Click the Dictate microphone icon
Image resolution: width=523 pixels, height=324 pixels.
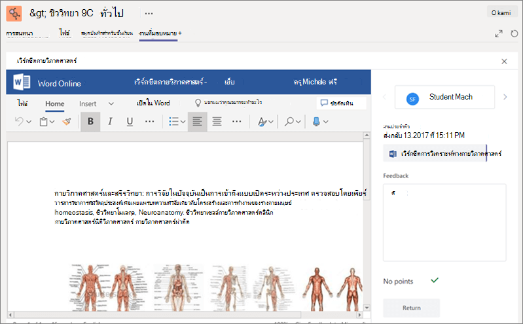316,122
